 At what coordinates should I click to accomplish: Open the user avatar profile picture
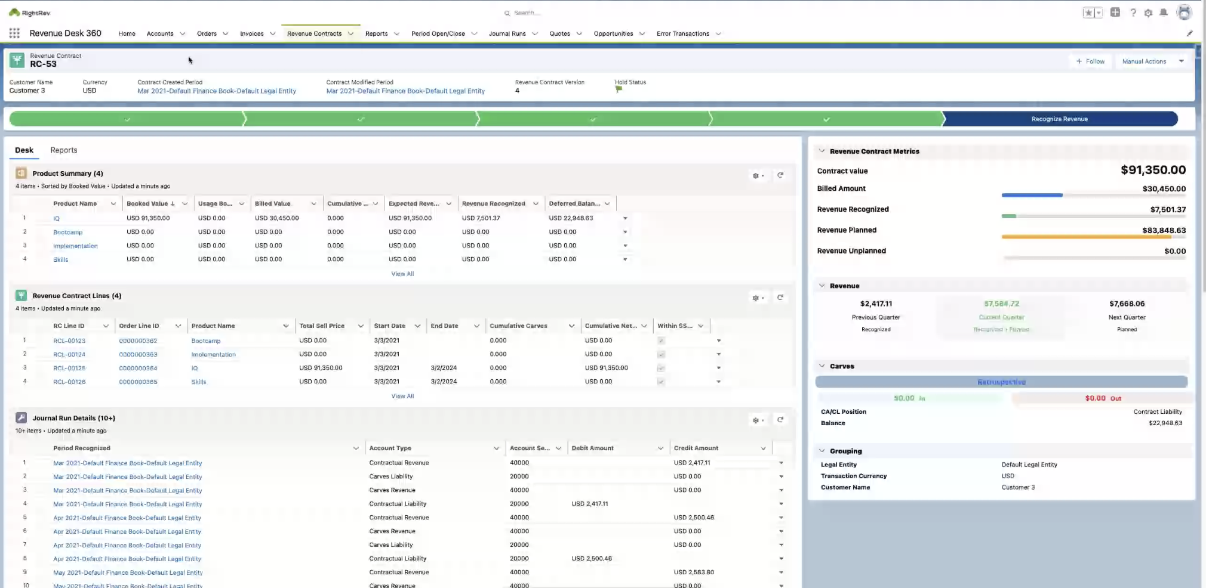point(1184,12)
